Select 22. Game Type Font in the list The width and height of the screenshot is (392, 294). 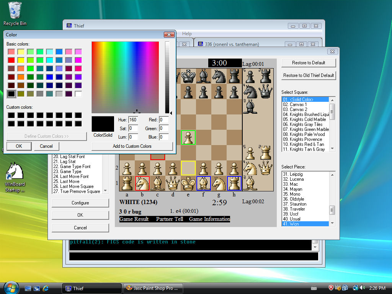(77, 167)
